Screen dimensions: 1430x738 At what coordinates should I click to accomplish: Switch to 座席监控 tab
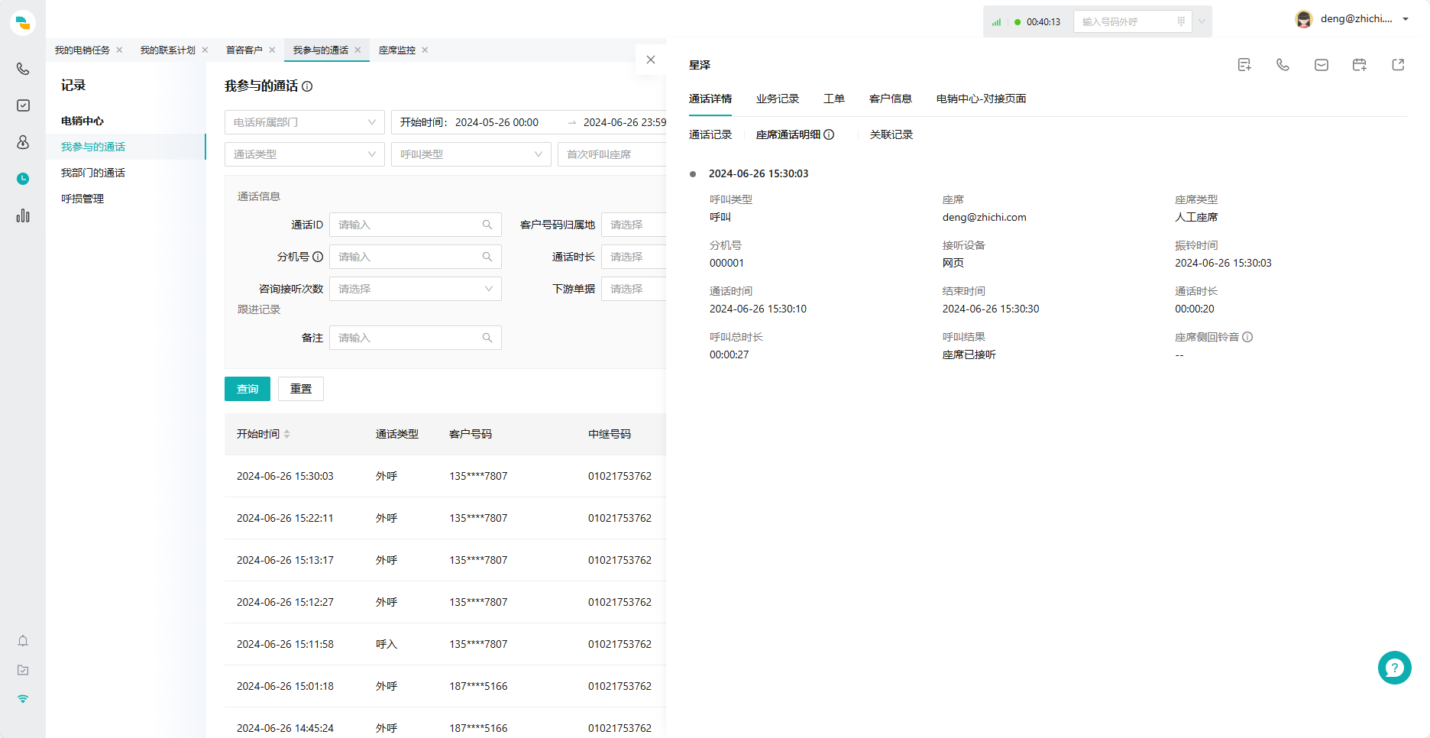396,50
